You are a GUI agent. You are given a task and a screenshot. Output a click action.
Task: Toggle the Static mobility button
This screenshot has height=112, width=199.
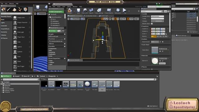[x=154, y=36]
